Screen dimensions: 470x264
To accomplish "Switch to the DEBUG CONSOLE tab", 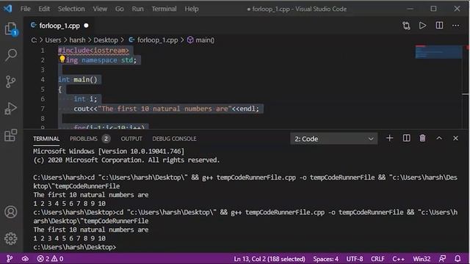I will point(174,139).
